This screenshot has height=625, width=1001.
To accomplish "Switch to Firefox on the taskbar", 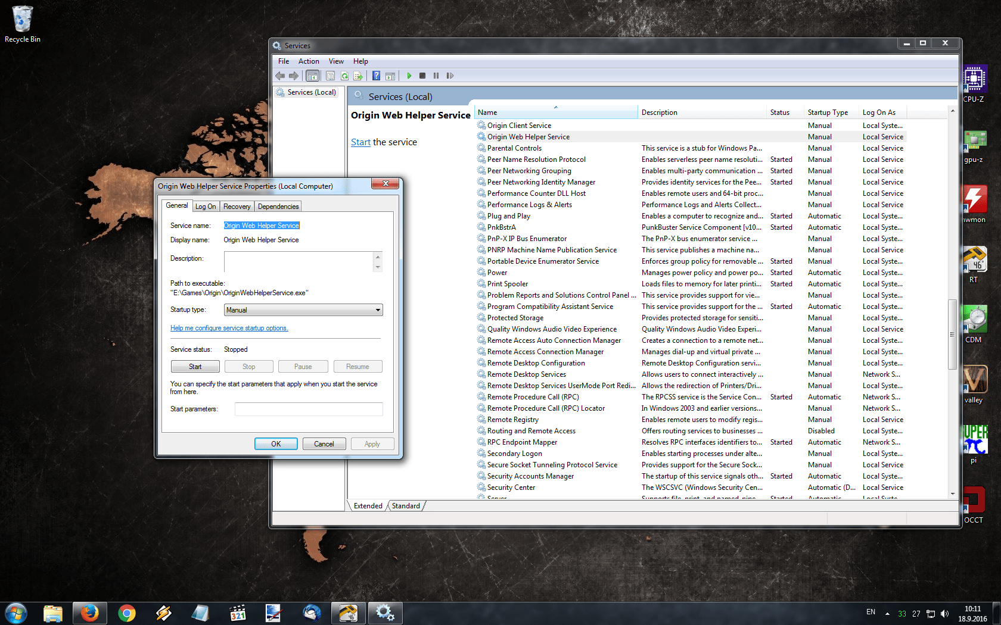I will [x=90, y=613].
